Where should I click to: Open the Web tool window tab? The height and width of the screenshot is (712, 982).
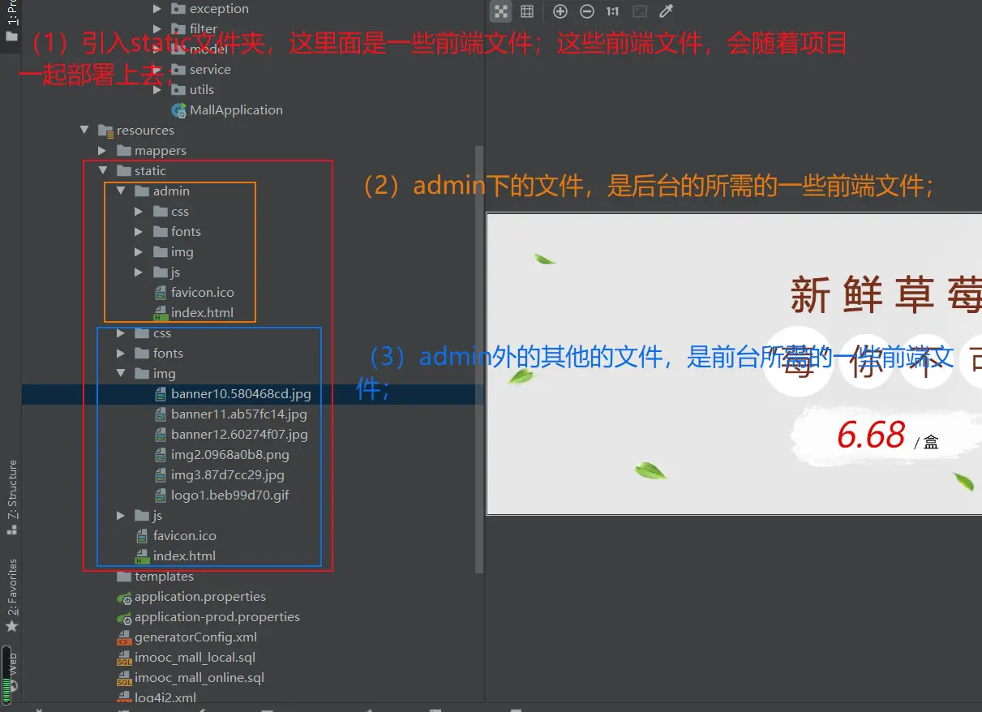[x=11, y=673]
